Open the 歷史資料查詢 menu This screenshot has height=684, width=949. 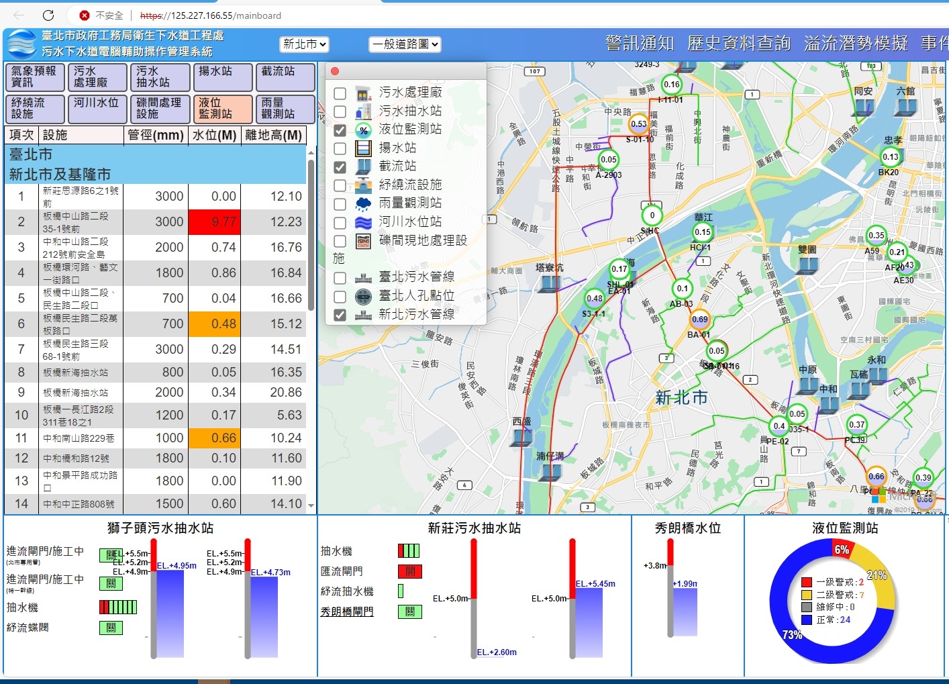738,44
